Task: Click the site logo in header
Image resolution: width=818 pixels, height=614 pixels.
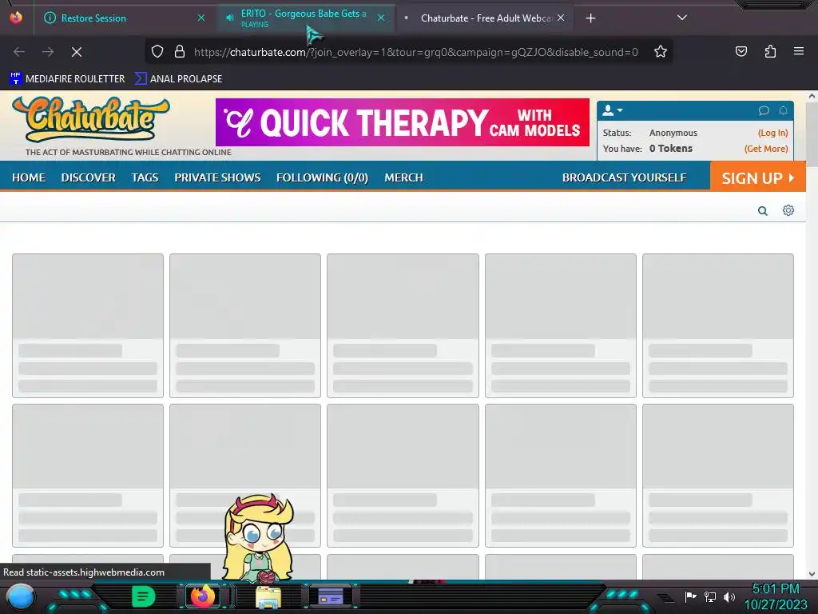Action: click(x=91, y=119)
